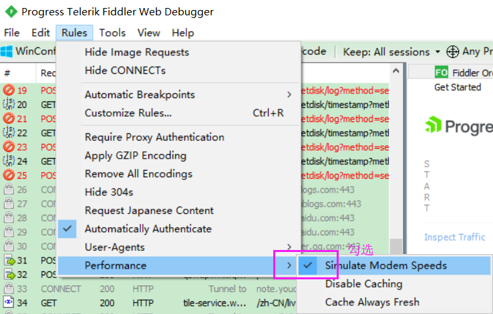
Task: Click the FO Fiddler Orchestra icon
Action: click(441, 73)
